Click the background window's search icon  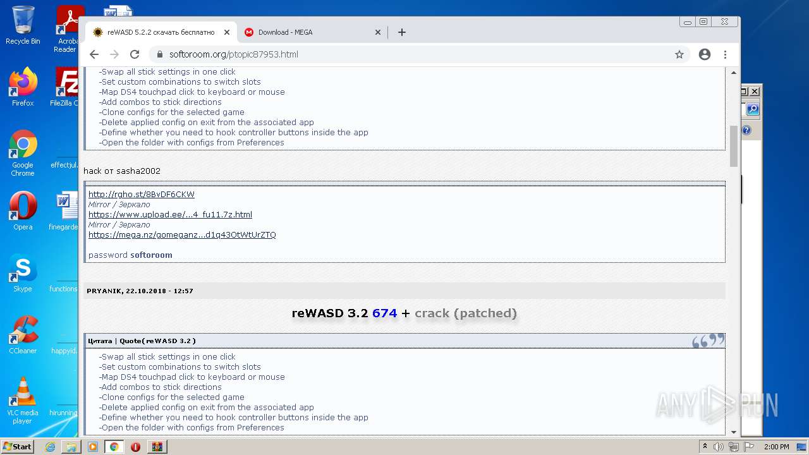752,109
